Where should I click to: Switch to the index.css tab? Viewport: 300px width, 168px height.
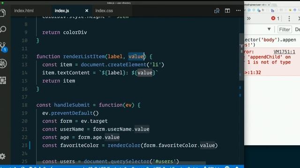[x=104, y=11]
